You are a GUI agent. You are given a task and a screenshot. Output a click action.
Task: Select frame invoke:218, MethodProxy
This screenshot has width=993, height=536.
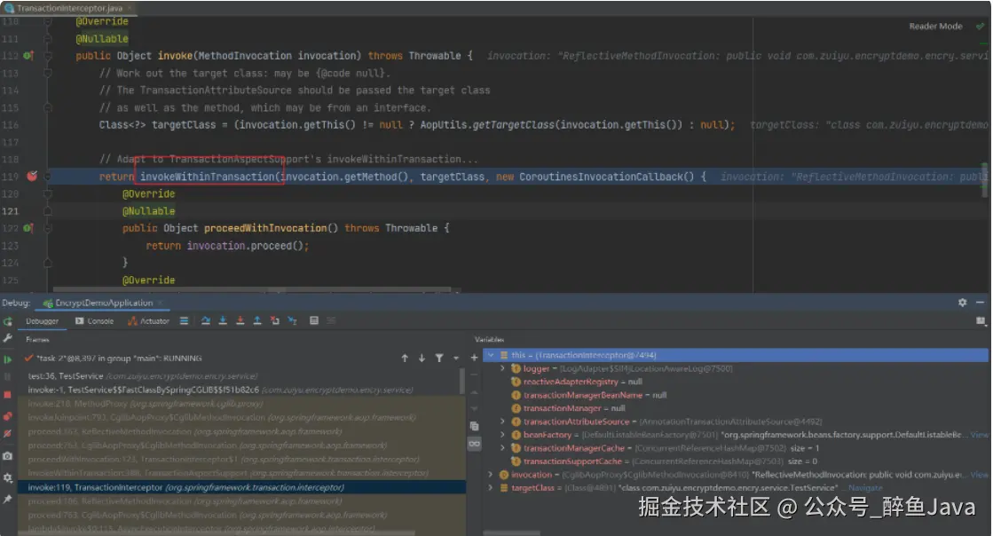tap(240, 404)
